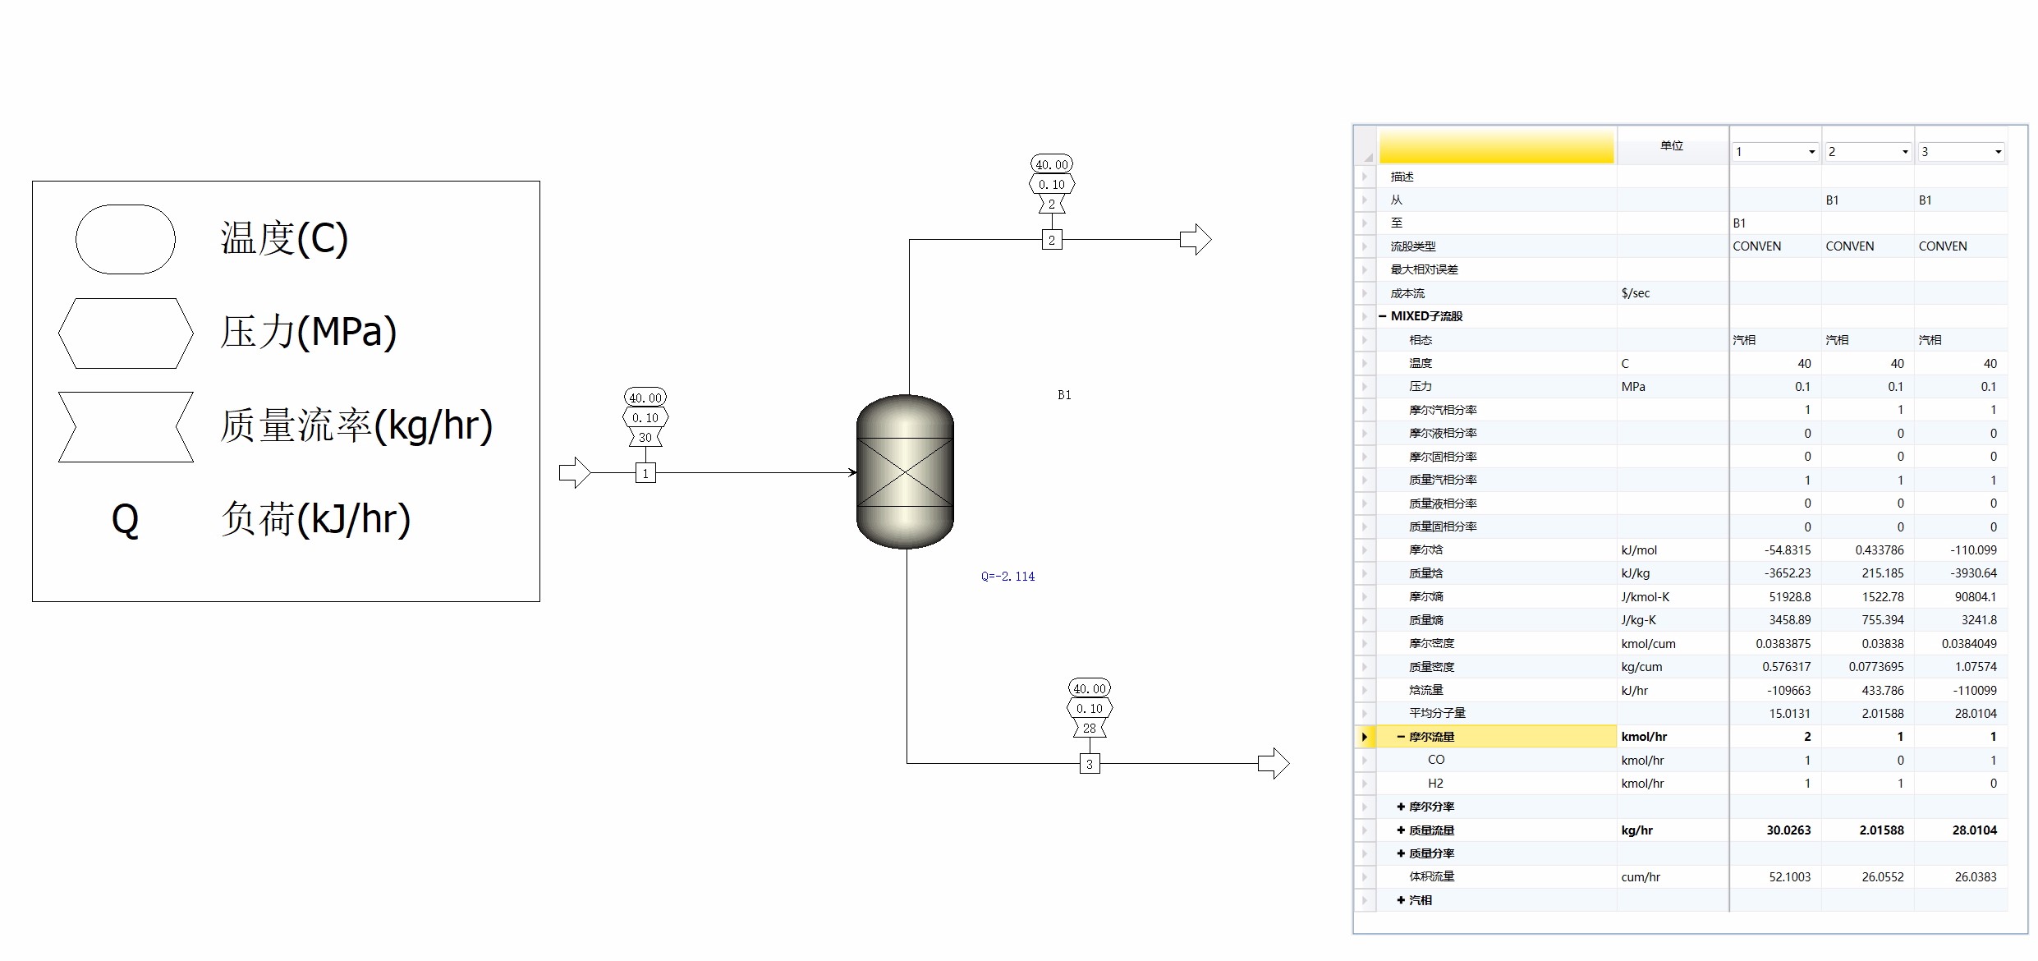Select the 描述 row label

[x=1402, y=177]
